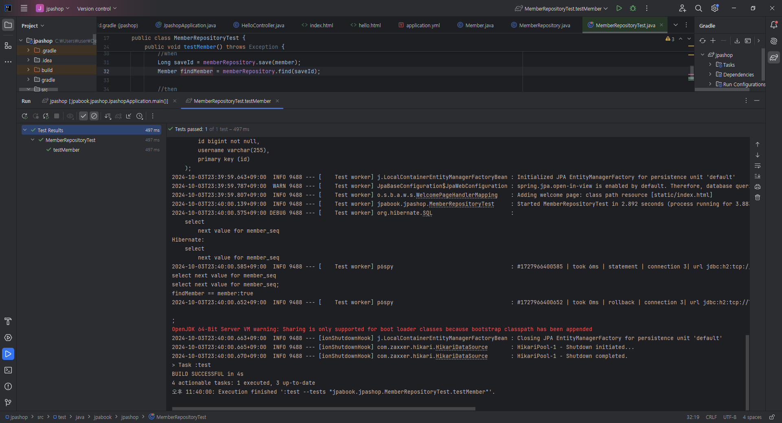Open the test sort options icon
Screen dimensions: 782x423
(x=108, y=116)
